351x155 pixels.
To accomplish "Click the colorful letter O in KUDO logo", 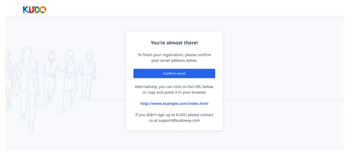I will 43,10.
